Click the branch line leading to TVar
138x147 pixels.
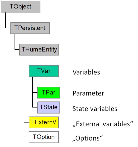pos(27,71)
